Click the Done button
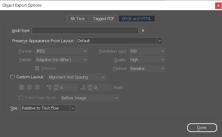The height and width of the screenshot is (137, 222). click(202, 128)
